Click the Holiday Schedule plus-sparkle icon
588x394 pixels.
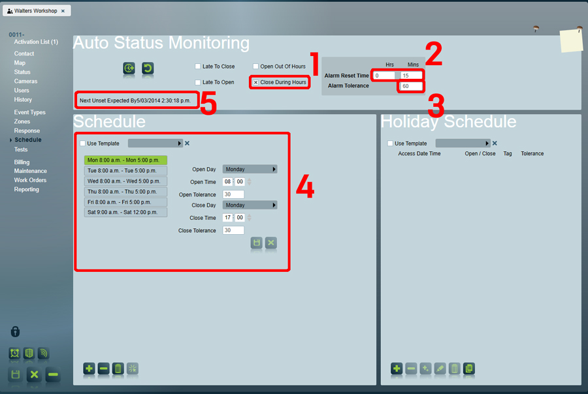[x=425, y=369]
